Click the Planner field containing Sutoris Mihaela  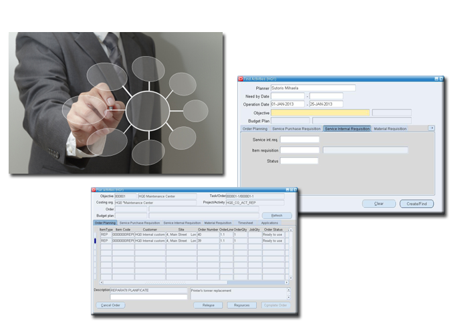313,88
